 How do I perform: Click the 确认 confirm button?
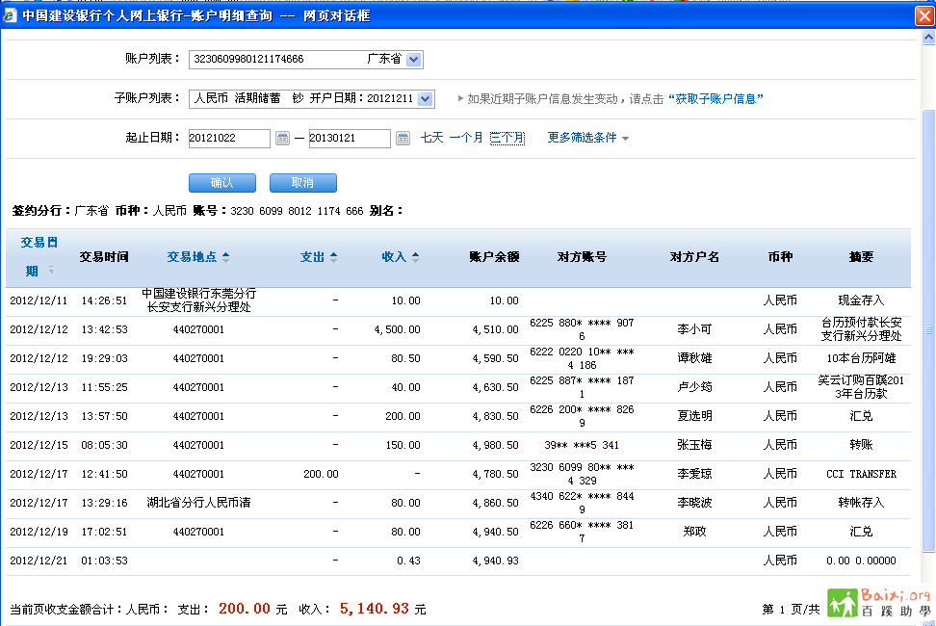(222, 183)
